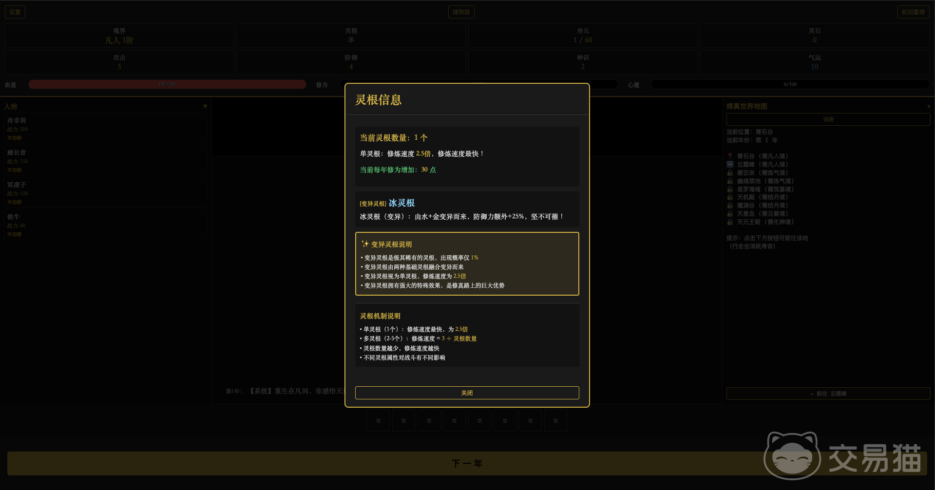The width and height of the screenshot is (935, 490).
Task: Select the 境界 stat card
Action: coord(119,36)
